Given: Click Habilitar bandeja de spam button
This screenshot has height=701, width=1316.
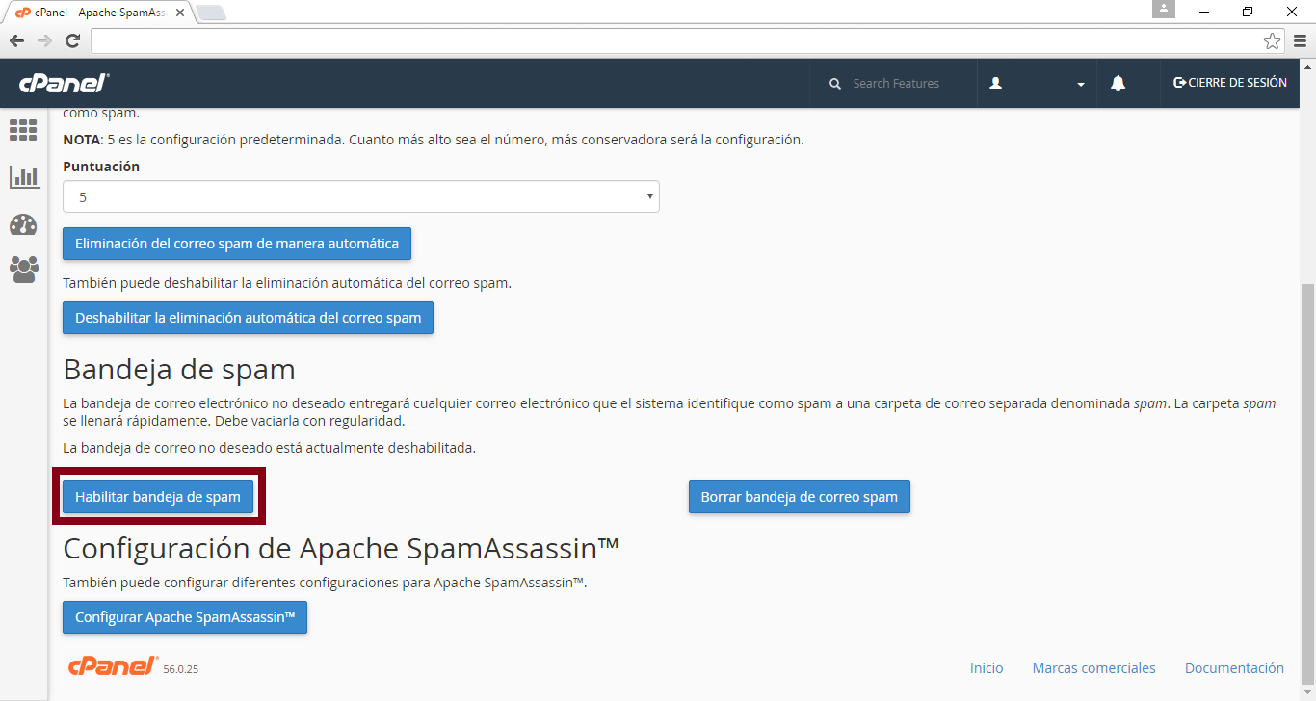Looking at the screenshot, I should point(158,497).
